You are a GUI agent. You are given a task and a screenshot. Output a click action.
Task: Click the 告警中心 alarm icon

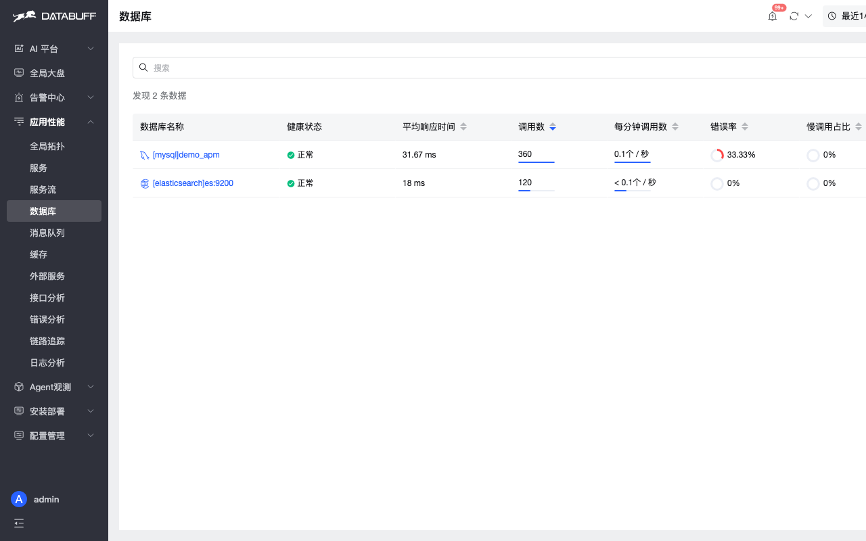pos(19,97)
